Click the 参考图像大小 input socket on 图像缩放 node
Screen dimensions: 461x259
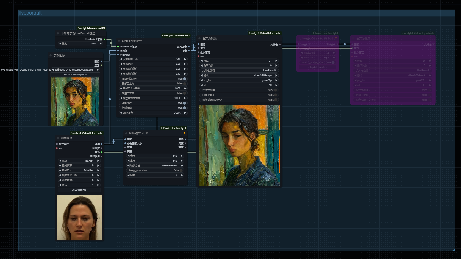125,143
